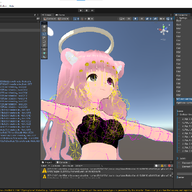Click the scene orientation gizmo
Viewport: 192px width, 192px height.
tap(164, 30)
